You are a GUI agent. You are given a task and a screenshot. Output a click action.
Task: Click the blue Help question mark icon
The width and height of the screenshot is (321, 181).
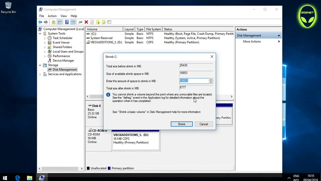(x=67, y=22)
